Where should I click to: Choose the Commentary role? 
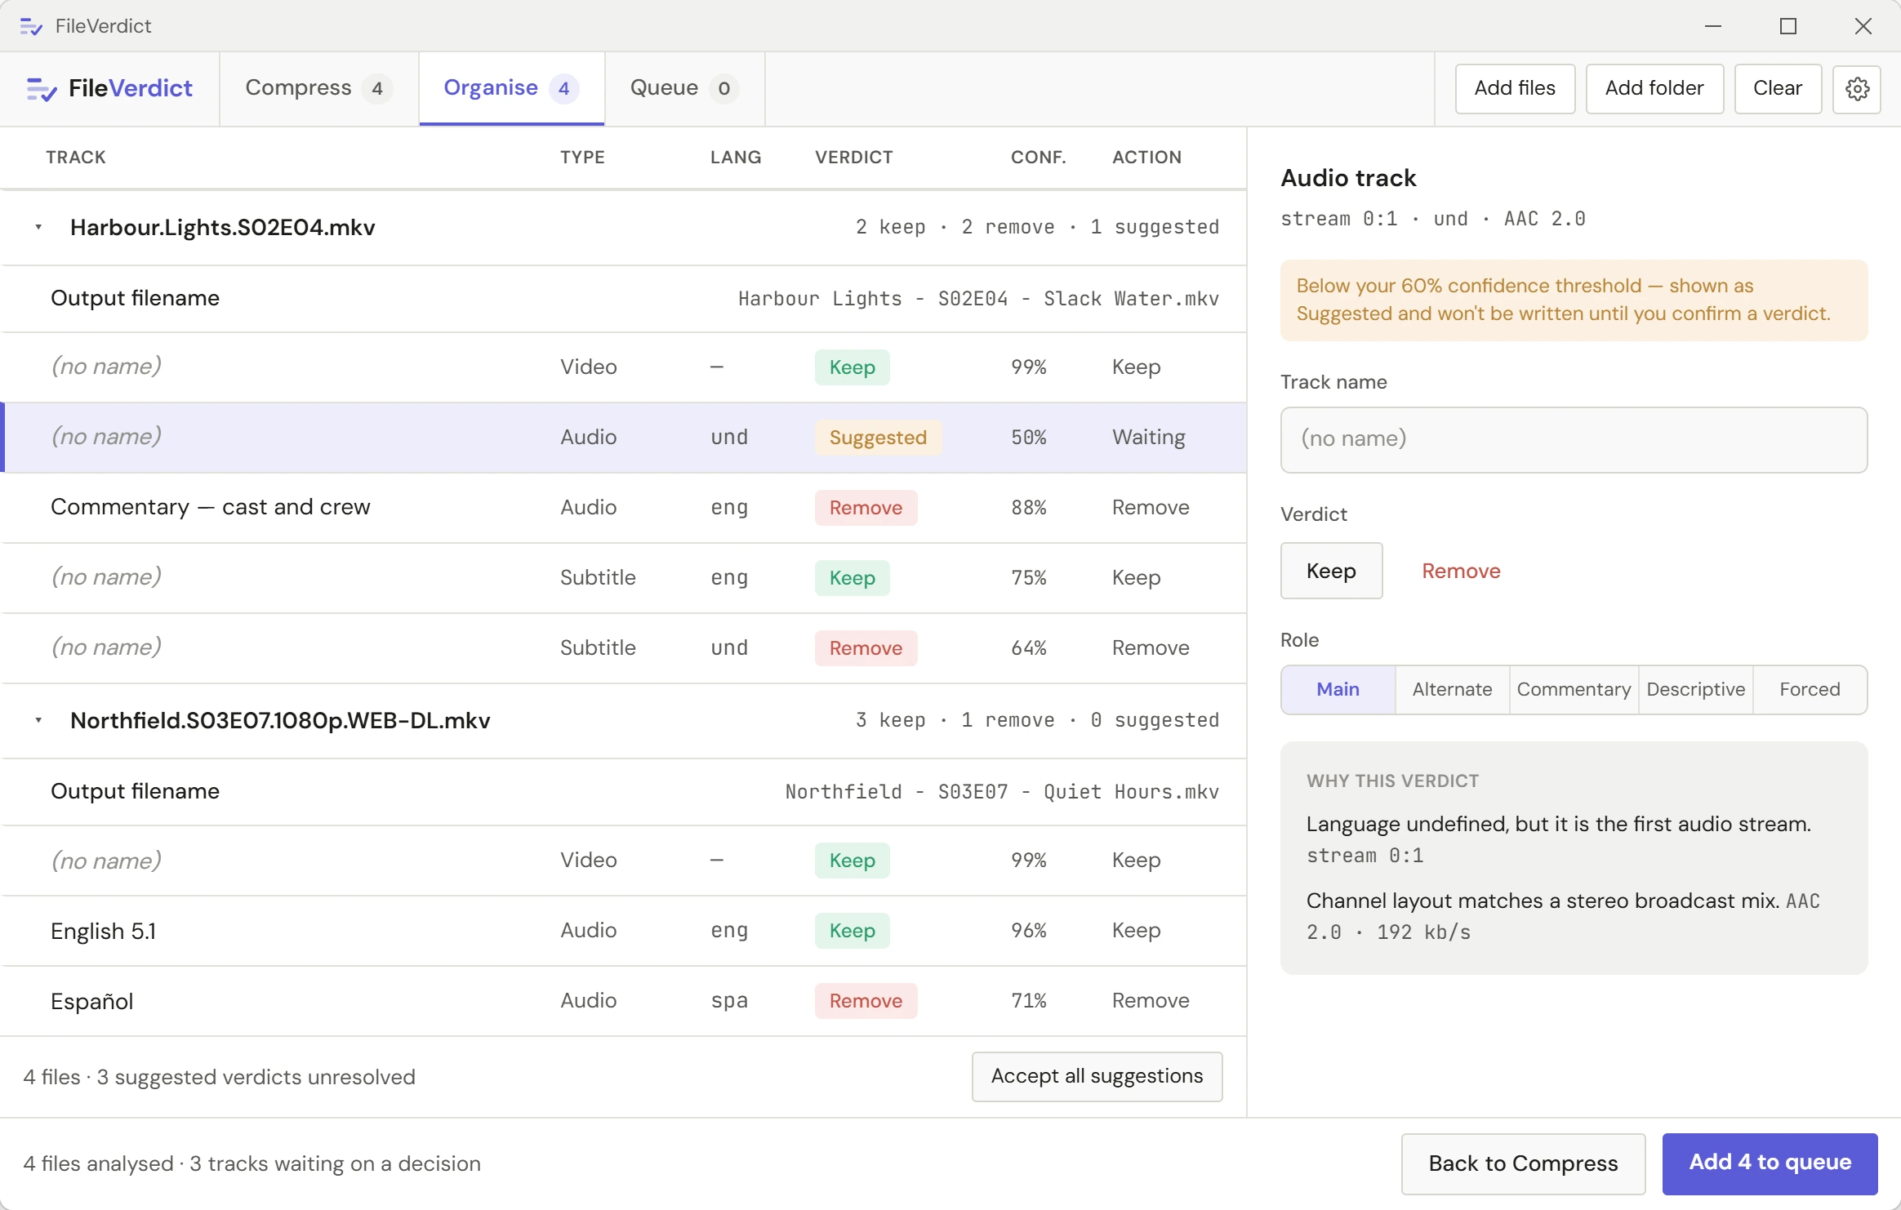click(1574, 689)
